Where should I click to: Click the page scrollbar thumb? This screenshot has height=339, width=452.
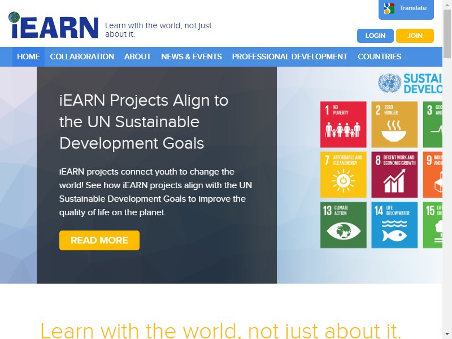click(447, 33)
